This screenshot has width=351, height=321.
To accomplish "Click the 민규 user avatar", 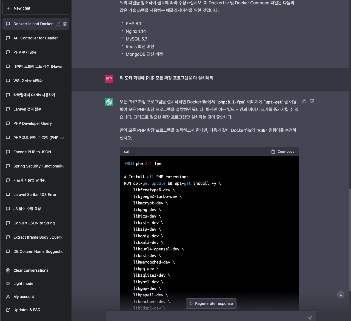I will click(109, 79).
